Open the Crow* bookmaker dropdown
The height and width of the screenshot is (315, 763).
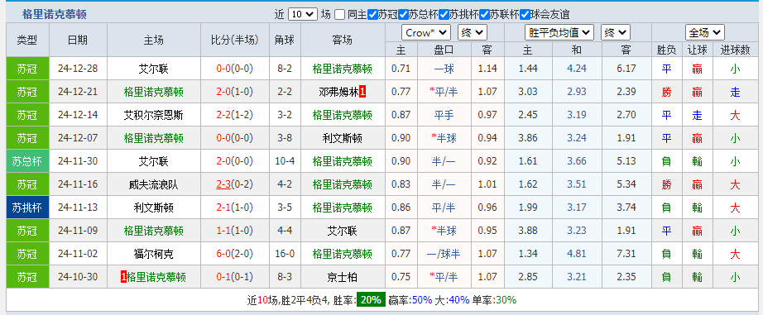coord(426,32)
